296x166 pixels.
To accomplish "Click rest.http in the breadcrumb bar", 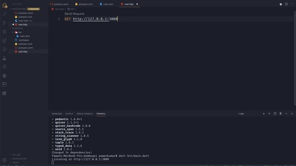I will coord(57,9).
